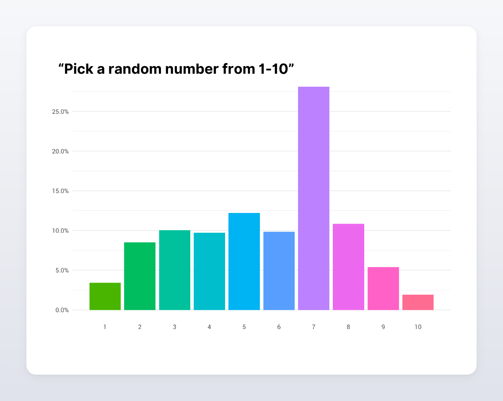Click the x-axis label 1
The height and width of the screenshot is (401, 503).
105,327
